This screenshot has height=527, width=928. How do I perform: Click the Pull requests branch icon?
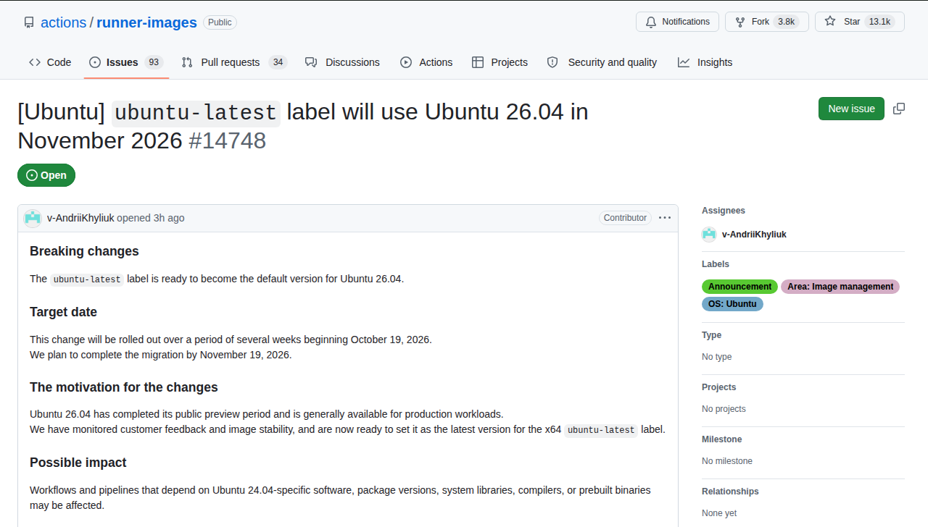(x=187, y=62)
